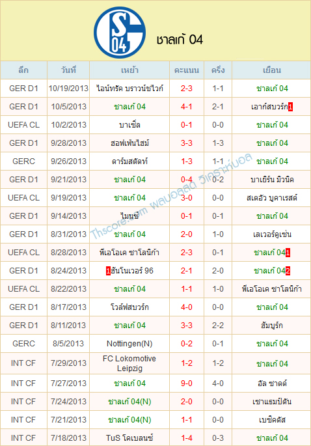Open score 1-1 of 7/21/2013 match
Viewport: 311px width, 446px height.
click(187, 419)
